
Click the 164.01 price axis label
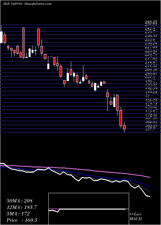click(151, 122)
